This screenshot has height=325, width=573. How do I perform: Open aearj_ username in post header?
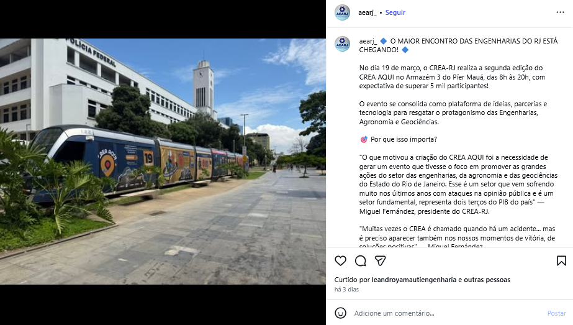367,12
